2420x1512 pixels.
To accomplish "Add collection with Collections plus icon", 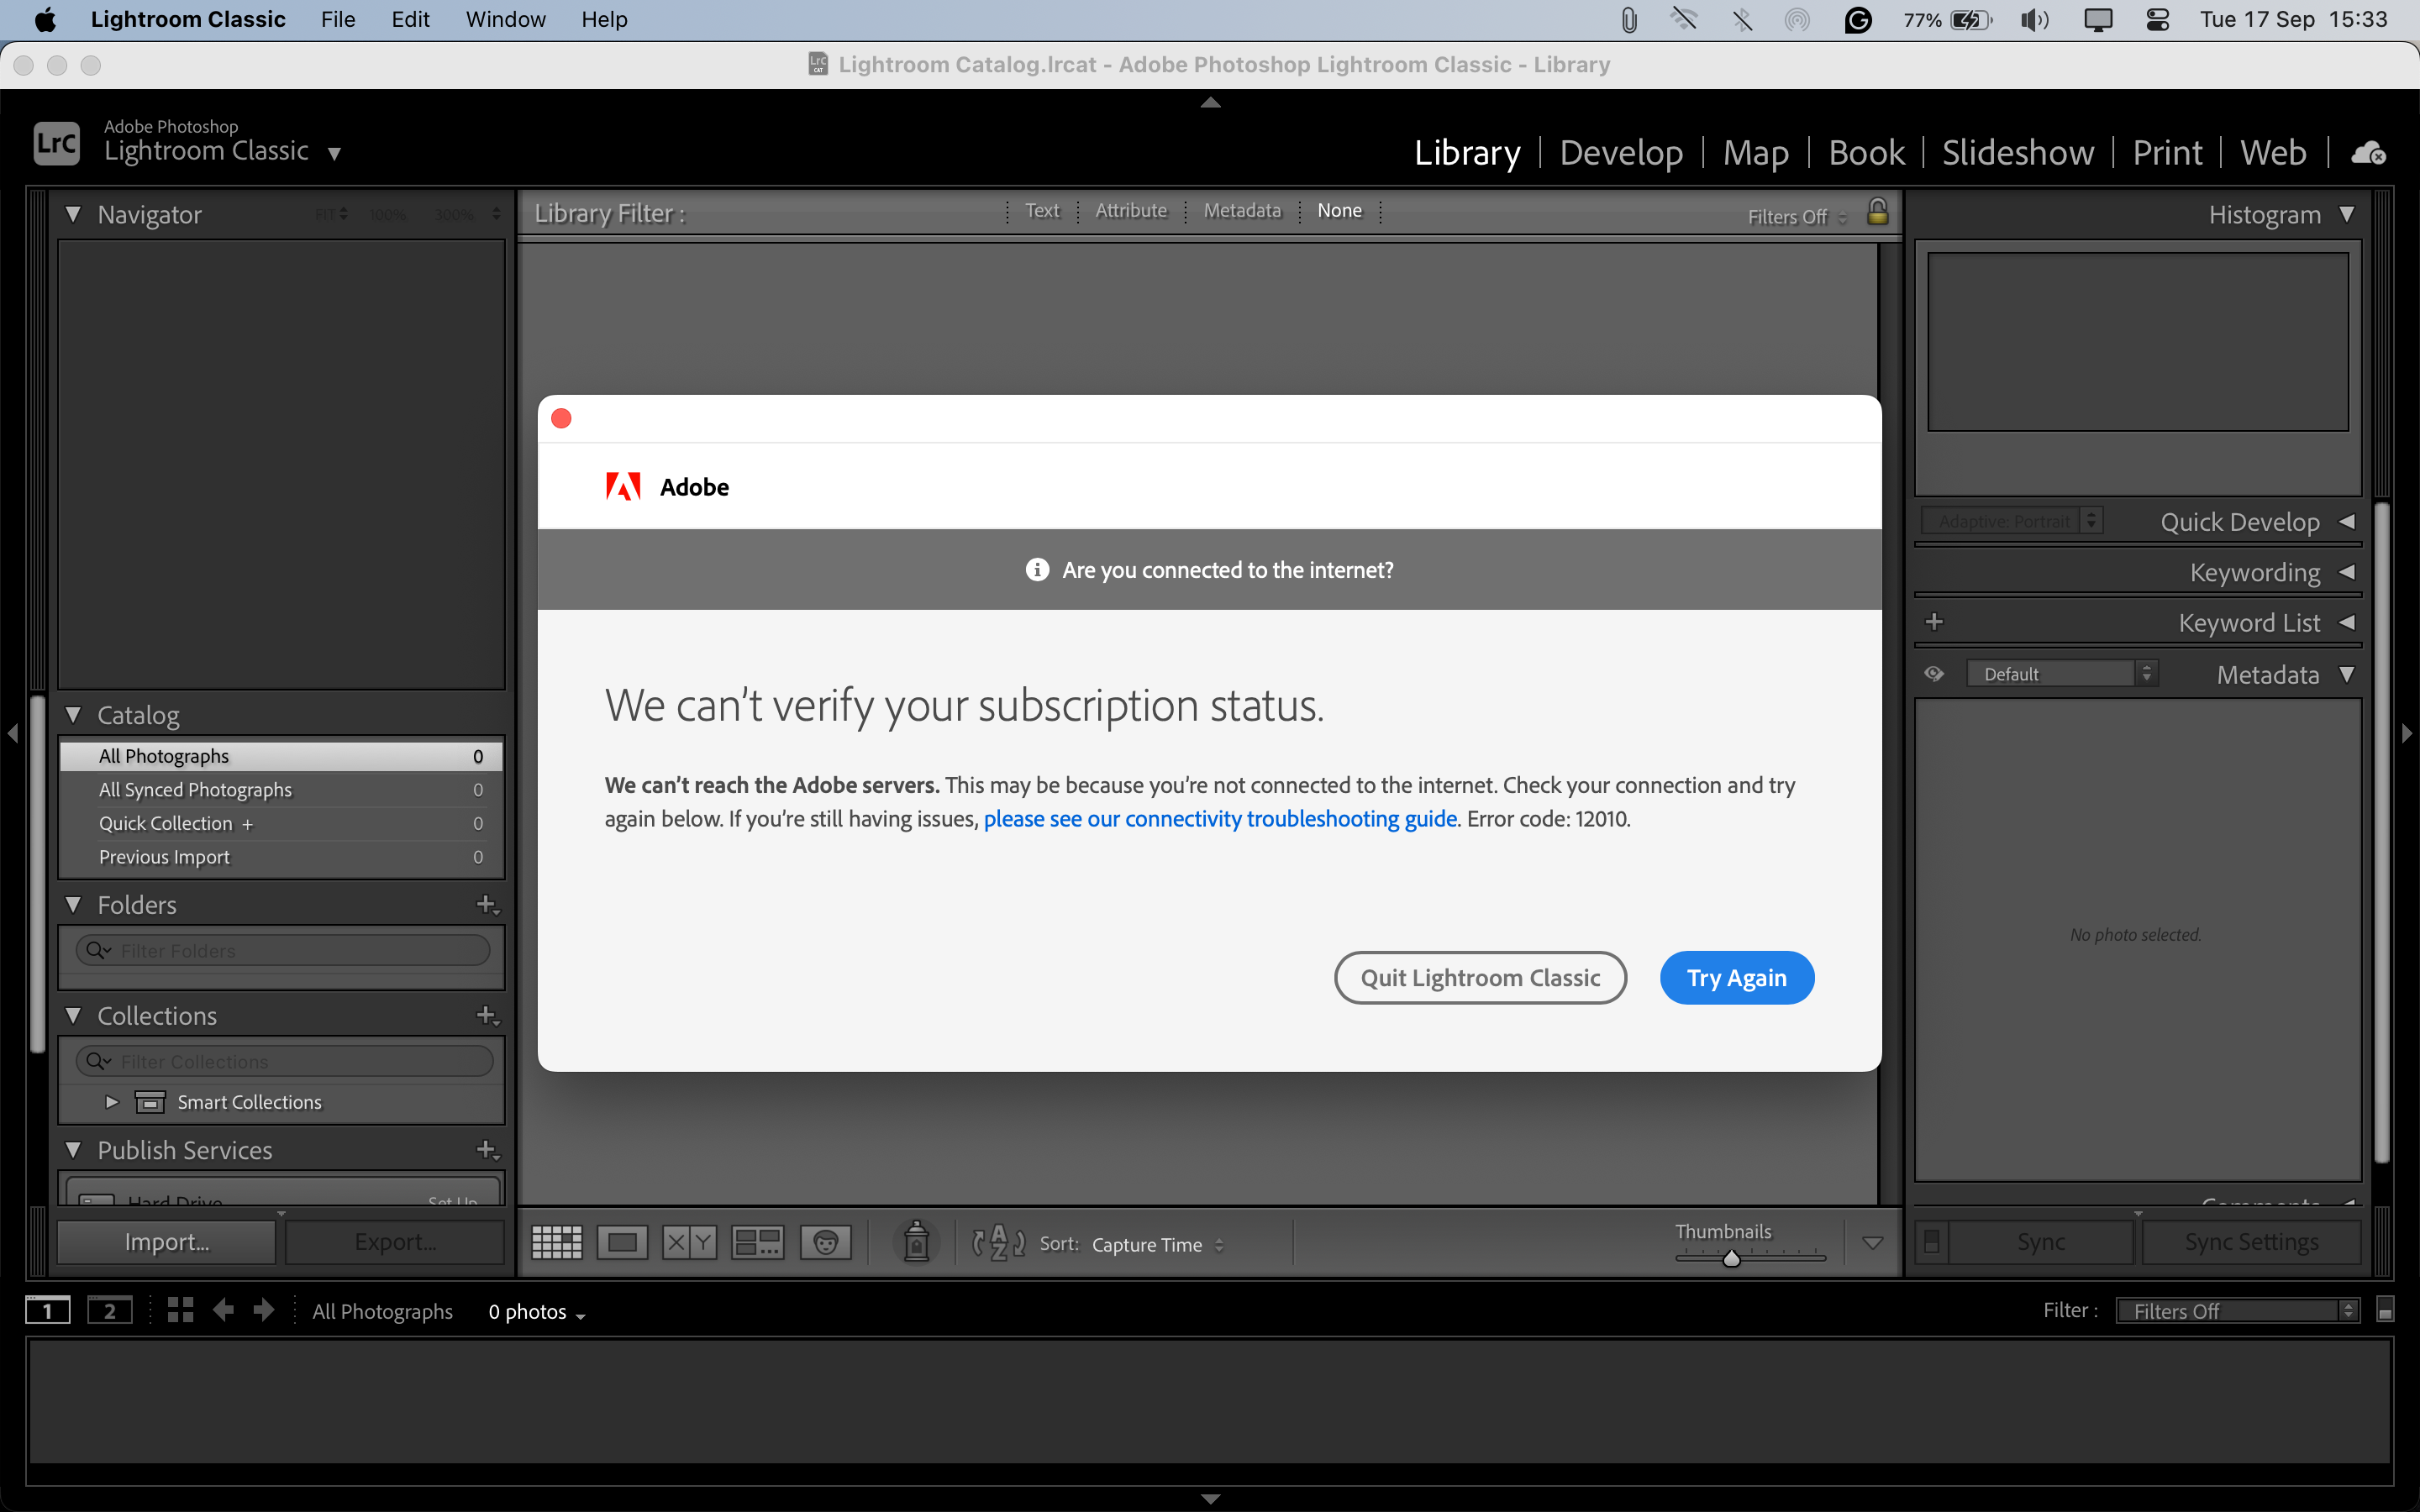I will [487, 1016].
